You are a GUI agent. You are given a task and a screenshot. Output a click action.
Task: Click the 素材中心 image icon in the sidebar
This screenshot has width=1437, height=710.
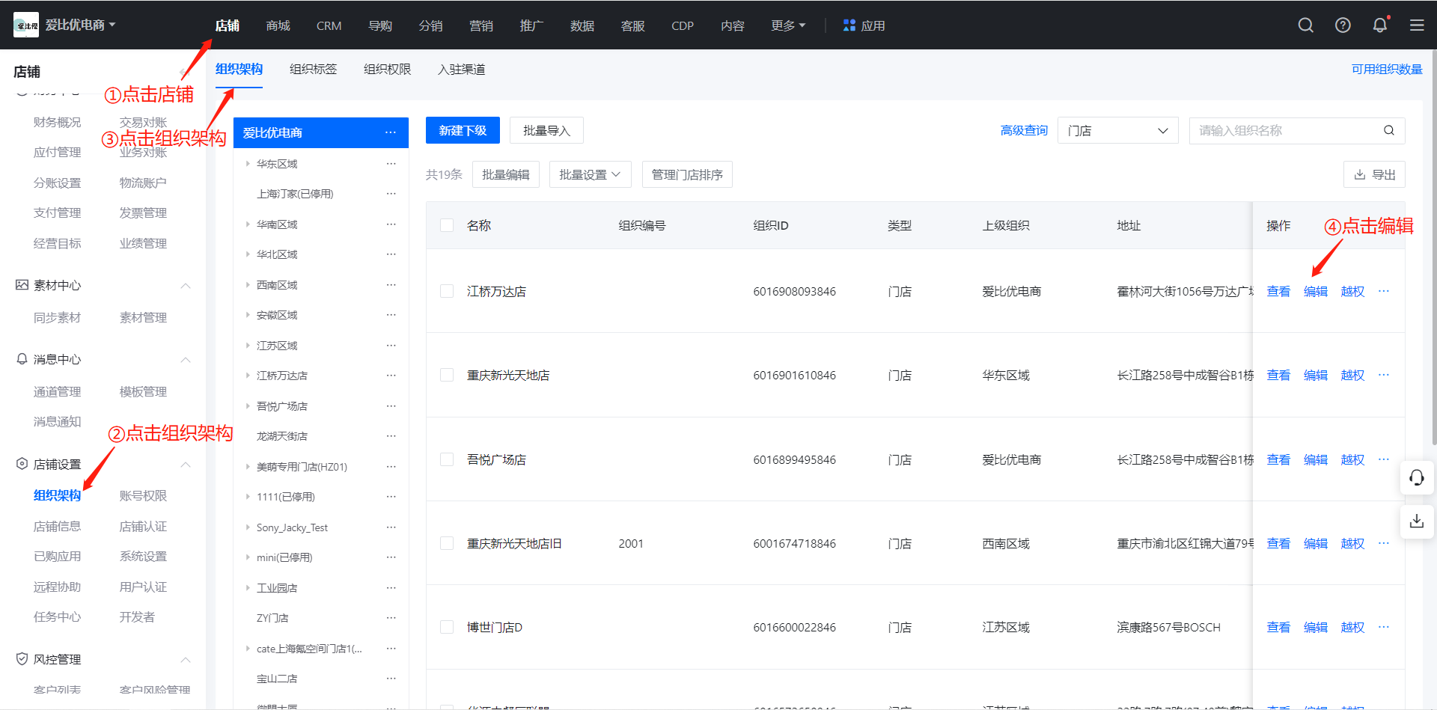[22, 285]
